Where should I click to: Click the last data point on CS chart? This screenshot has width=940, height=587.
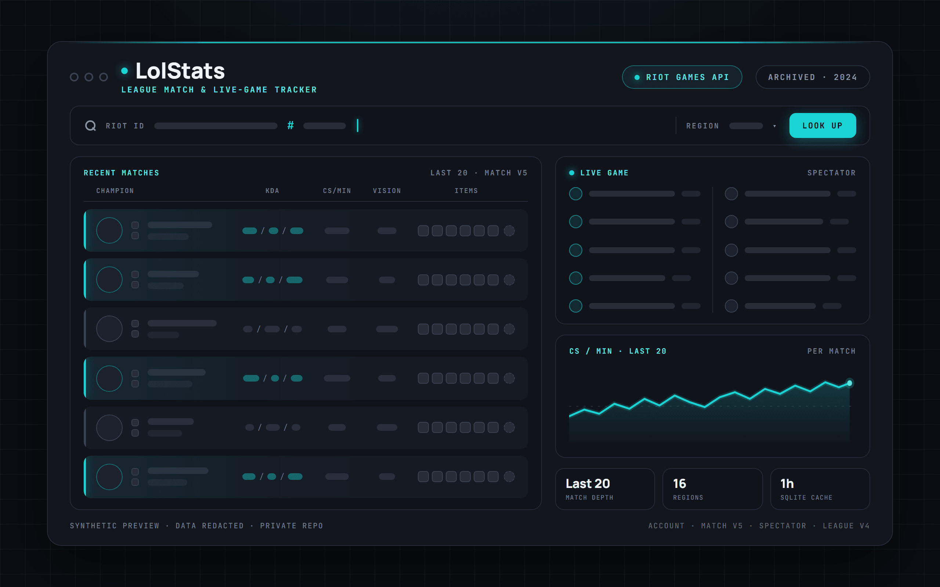(850, 383)
